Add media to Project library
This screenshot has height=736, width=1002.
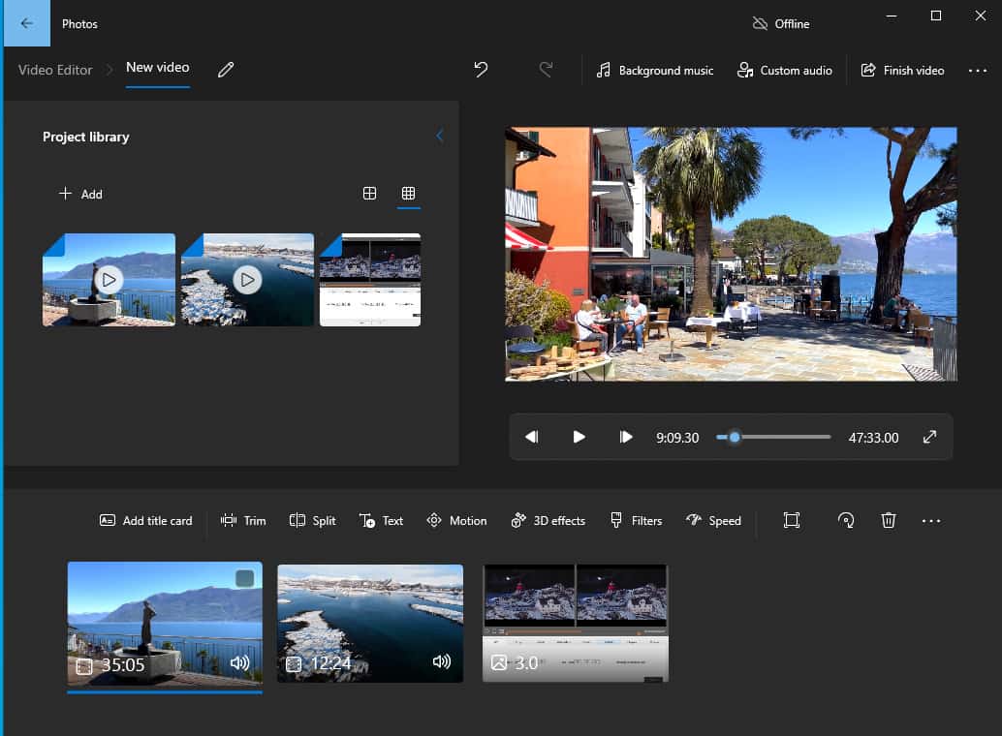tap(80, 194)
